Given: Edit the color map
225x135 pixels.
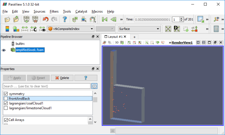Looking at the screenshot, I should tap(16, 29).
